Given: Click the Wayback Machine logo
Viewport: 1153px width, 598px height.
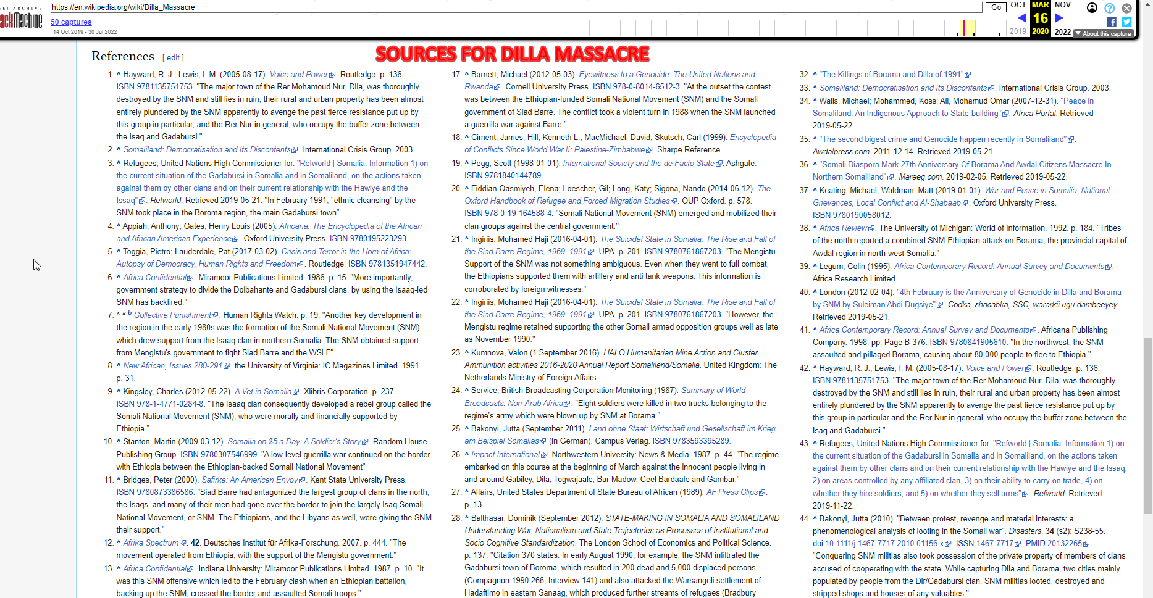Looking at the screenshot, I should 21,19.
